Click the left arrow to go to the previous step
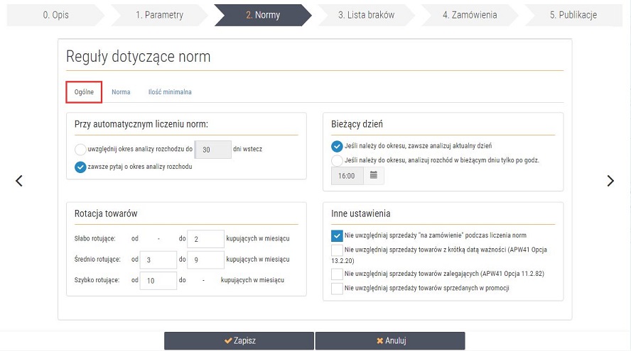 tap(19, 181)
